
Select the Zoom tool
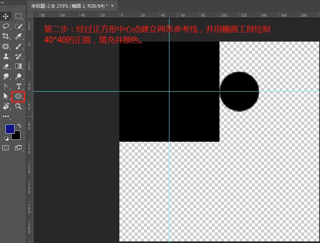(x=18, y=106)
